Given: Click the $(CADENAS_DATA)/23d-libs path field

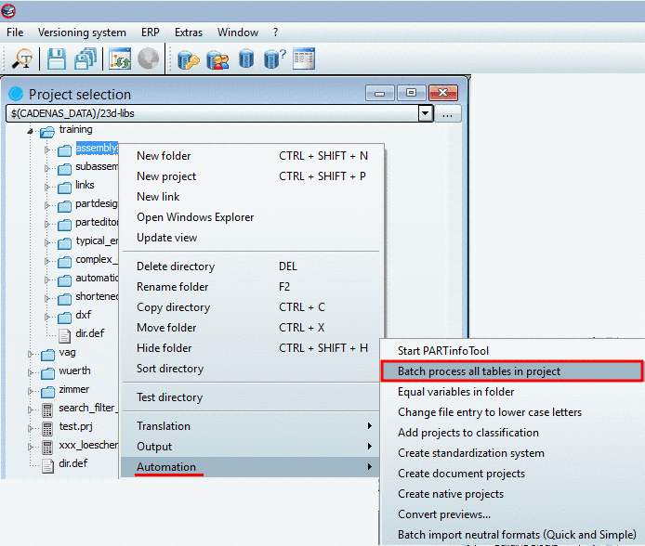Looking at the screenshot, I should pyautogui.click(x=213, y=113).
